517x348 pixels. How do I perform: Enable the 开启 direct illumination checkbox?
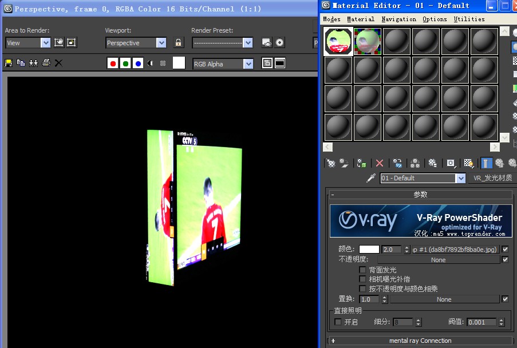(x=338, y=322)
